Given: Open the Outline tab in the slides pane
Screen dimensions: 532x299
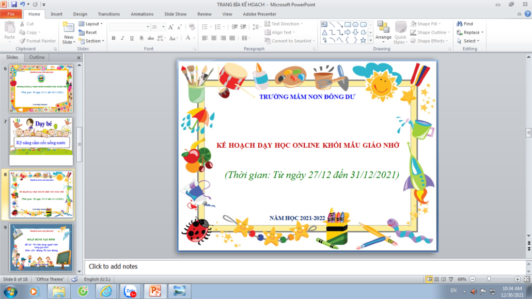Looking at the screenshot, I should tap(37, 57).
